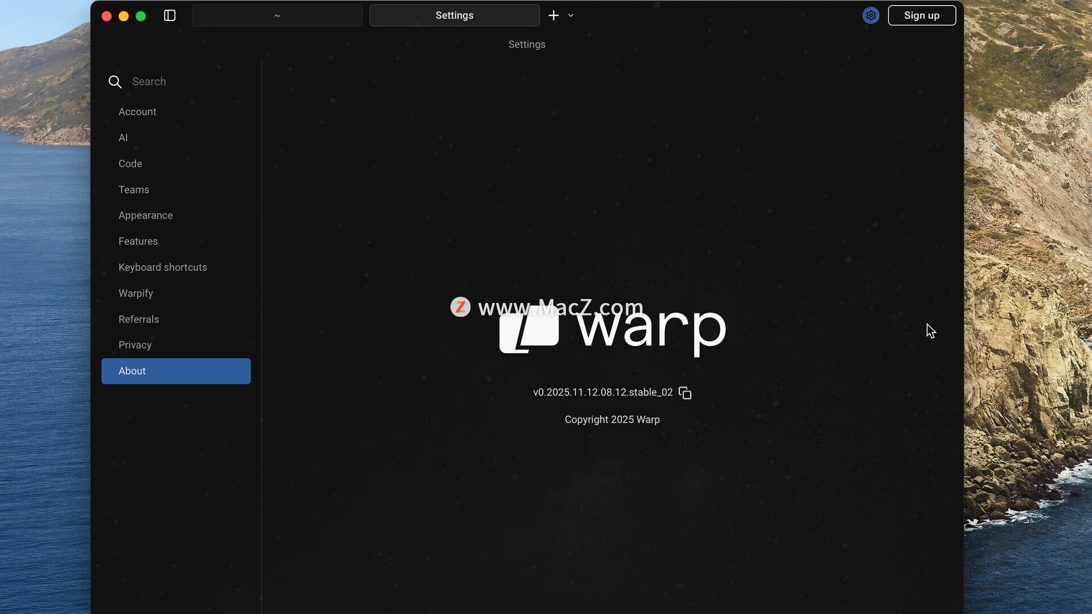Open Account settings section

137,112
